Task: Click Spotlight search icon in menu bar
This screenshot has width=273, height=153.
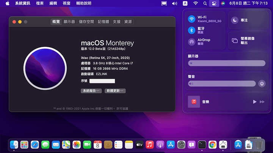Action: click(205, 3)
